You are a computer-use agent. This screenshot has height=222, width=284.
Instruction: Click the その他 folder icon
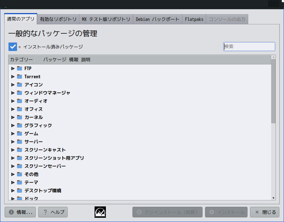[19, 174]
